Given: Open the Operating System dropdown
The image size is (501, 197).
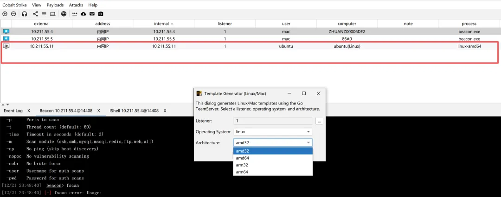Looking at the screenshot, I should pos(273,132).
